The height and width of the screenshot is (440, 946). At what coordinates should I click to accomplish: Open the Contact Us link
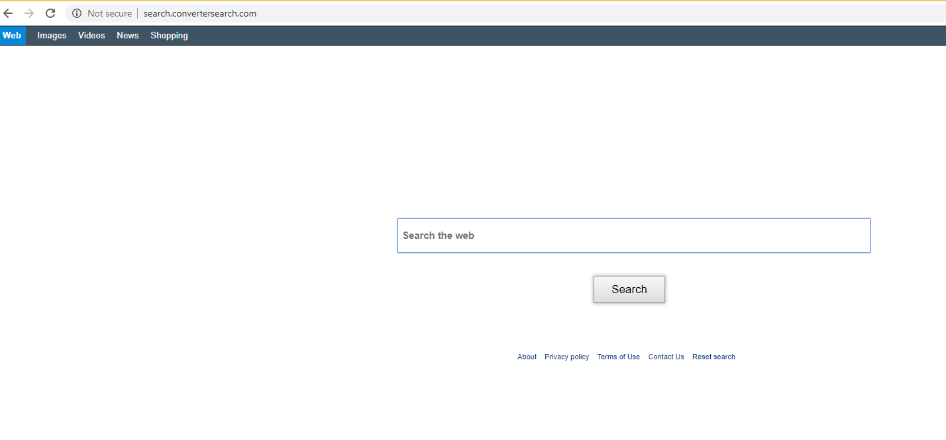666,357
